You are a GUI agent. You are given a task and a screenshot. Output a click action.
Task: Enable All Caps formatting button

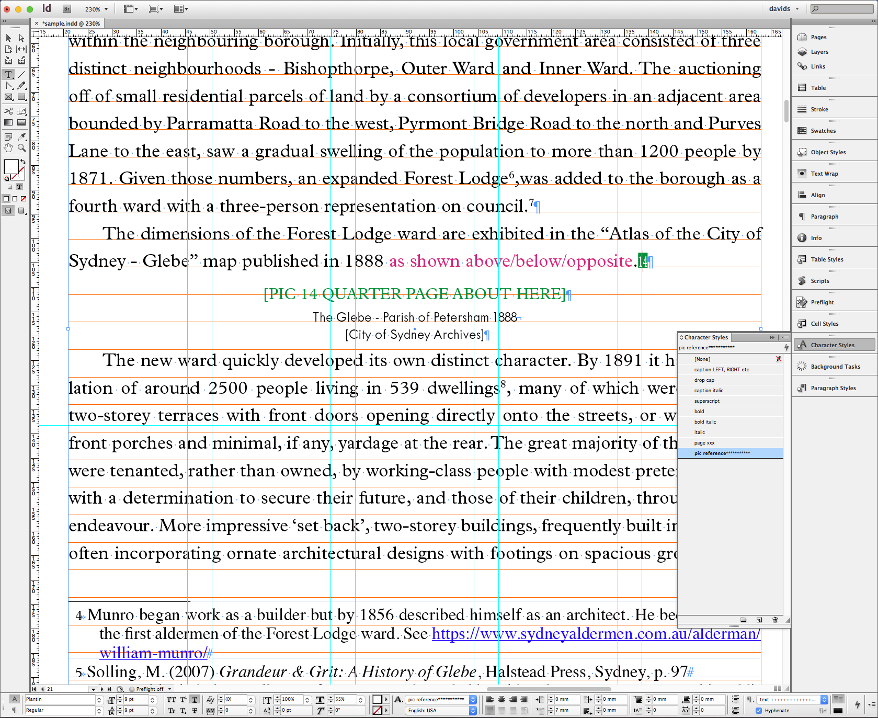tap(172, 700)
